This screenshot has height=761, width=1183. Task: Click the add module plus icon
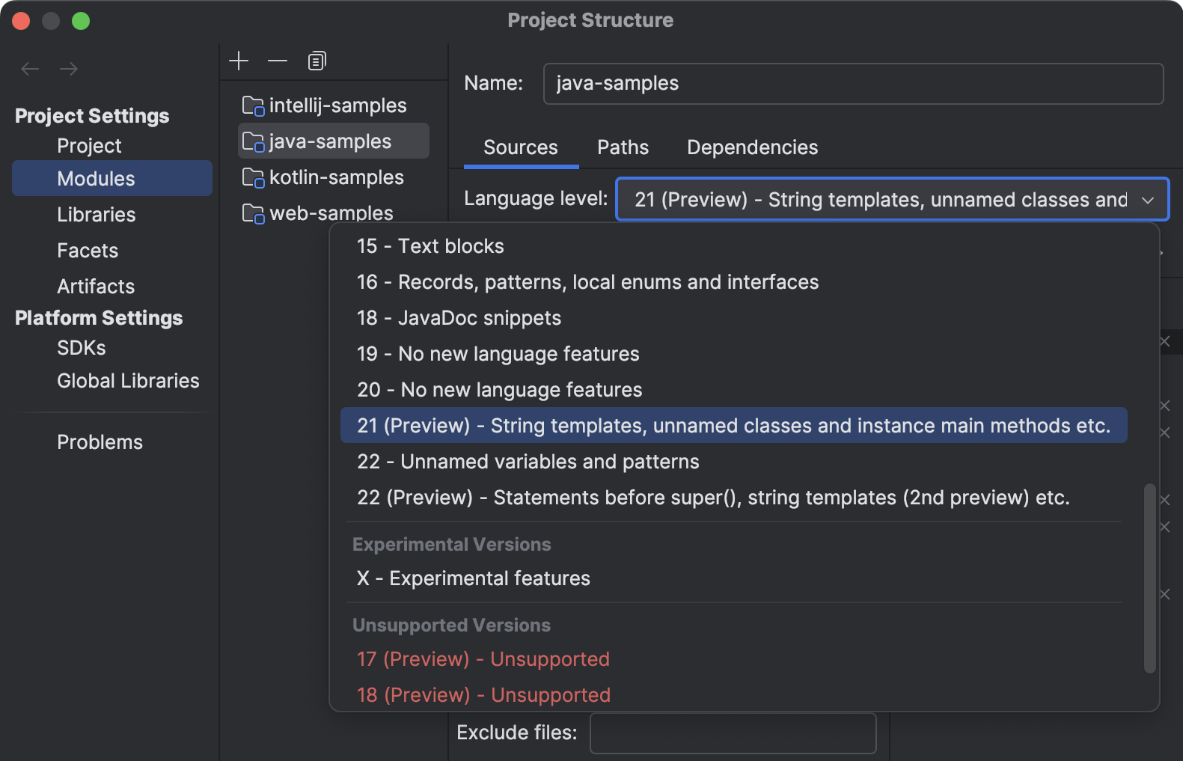(x=239, y=61)
